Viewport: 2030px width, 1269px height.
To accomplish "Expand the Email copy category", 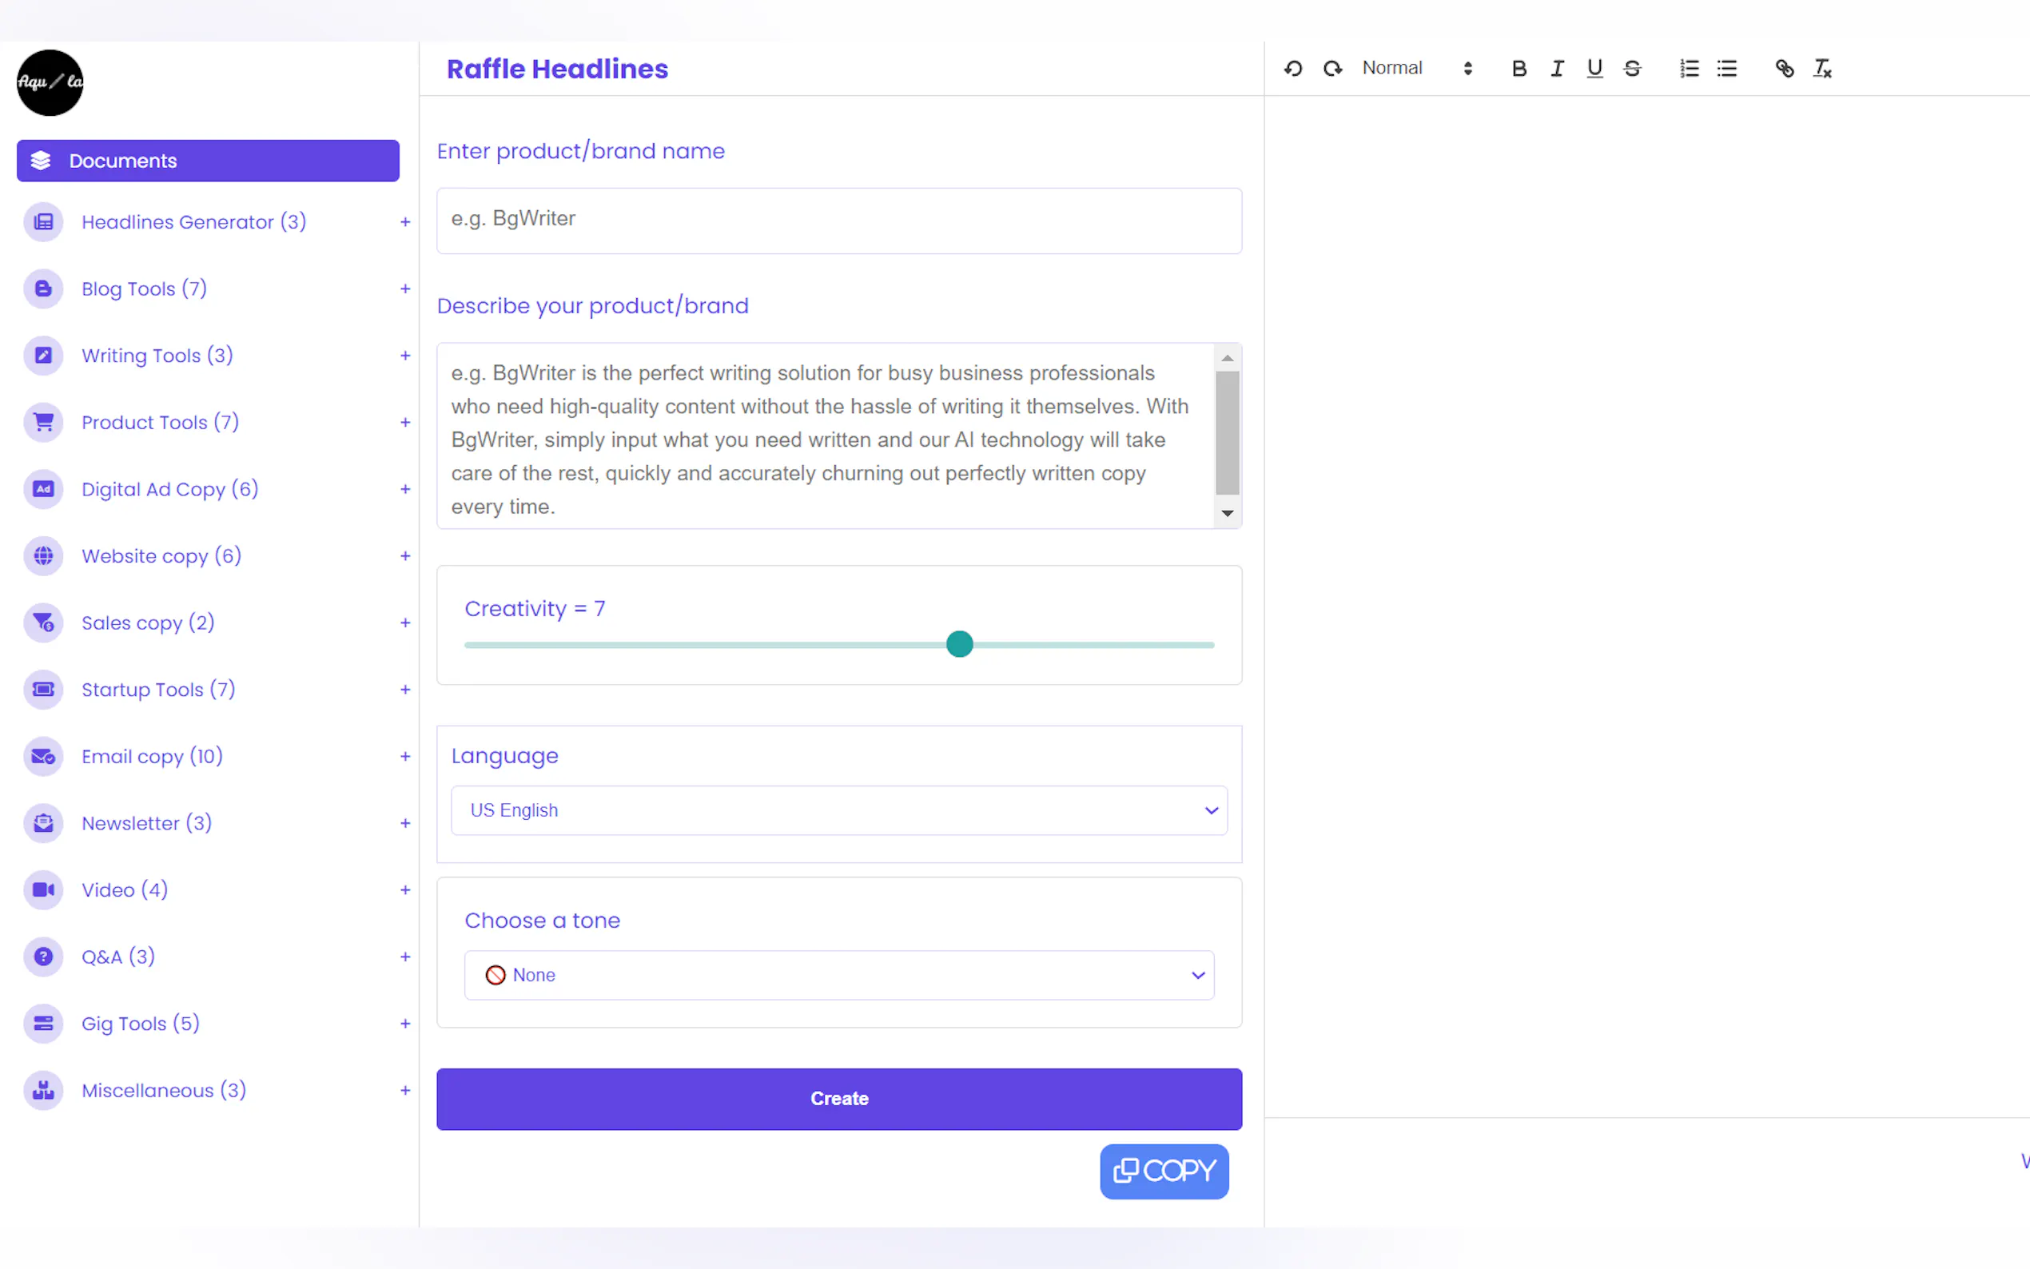I will pos(405,756).
